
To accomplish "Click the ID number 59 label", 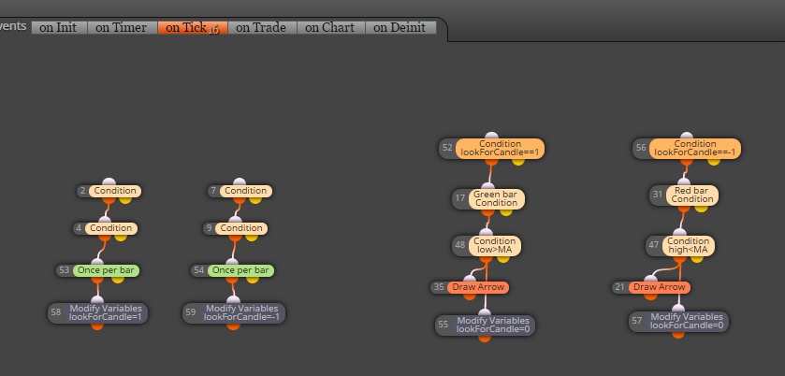I will pyautogui.click(x=191, y=312).
